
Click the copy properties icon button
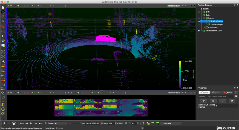(x=204, y=101)
